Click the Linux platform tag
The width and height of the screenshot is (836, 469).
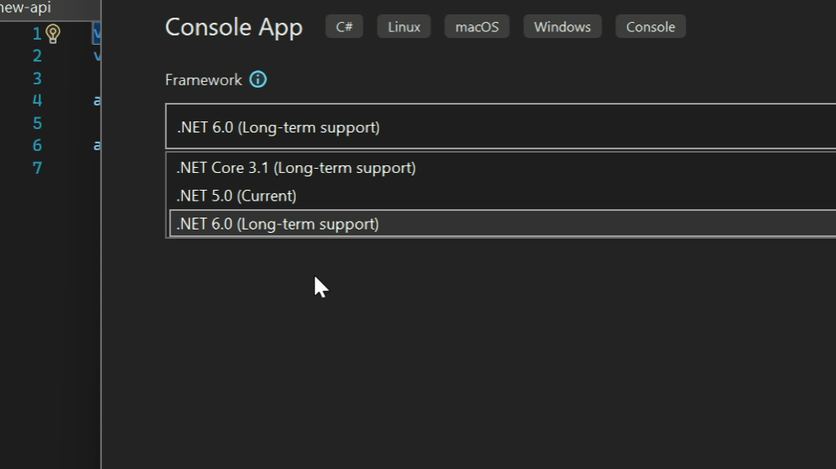(404, 27)
